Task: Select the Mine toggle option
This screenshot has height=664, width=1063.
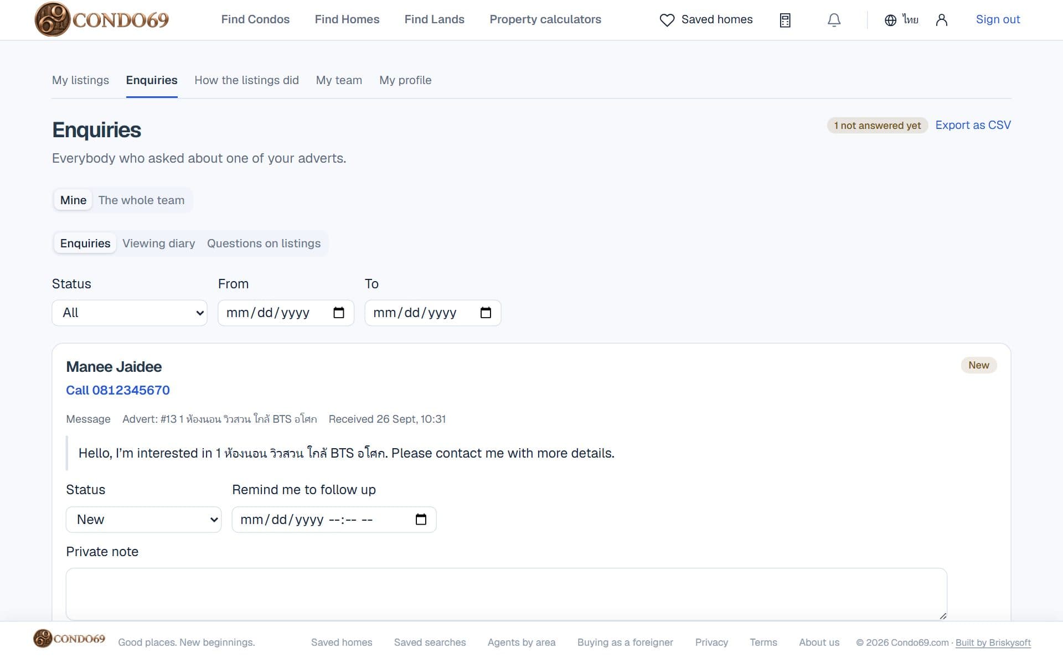Action: click(73, 200)
